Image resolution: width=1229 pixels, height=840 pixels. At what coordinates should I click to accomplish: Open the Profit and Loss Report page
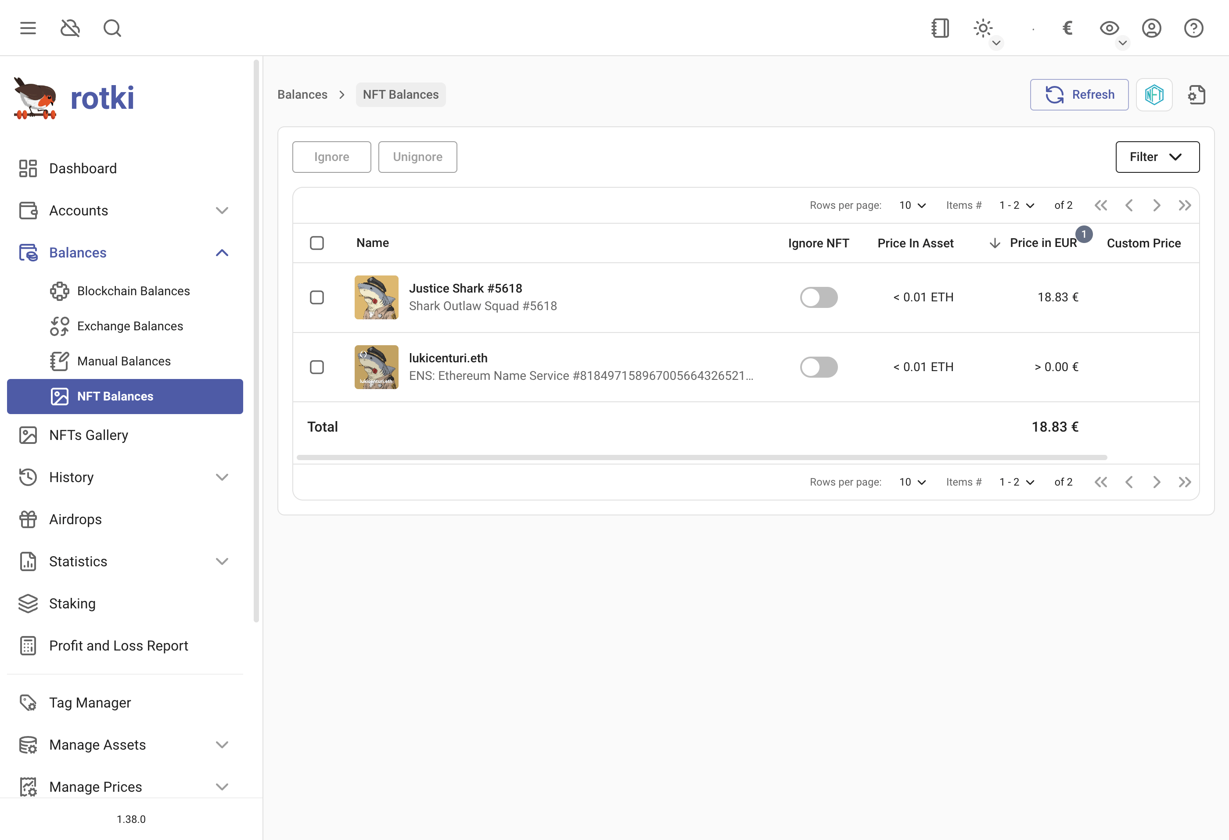tap(125, 646)
